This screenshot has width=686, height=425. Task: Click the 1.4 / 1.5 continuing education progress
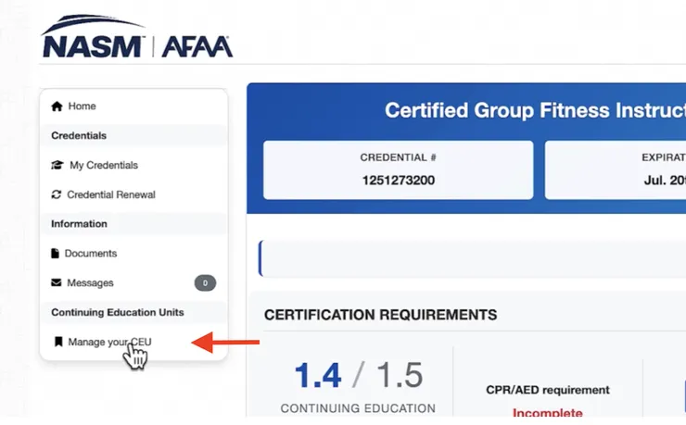coord(358,375)
